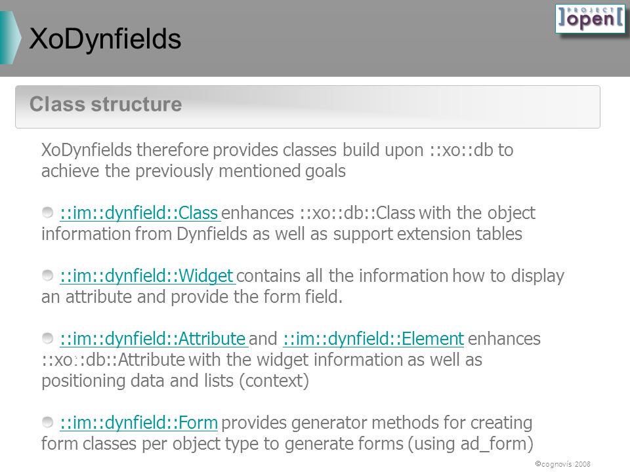The width and height of the screenshot is (630, 472).
Task: Click text 'provides generator methods for creating'
Action: click(377, 423)
